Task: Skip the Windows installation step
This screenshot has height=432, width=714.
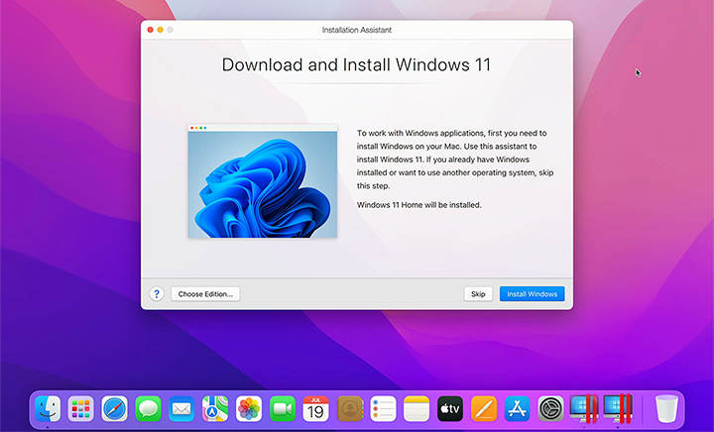Action: (x=478, y=293)
